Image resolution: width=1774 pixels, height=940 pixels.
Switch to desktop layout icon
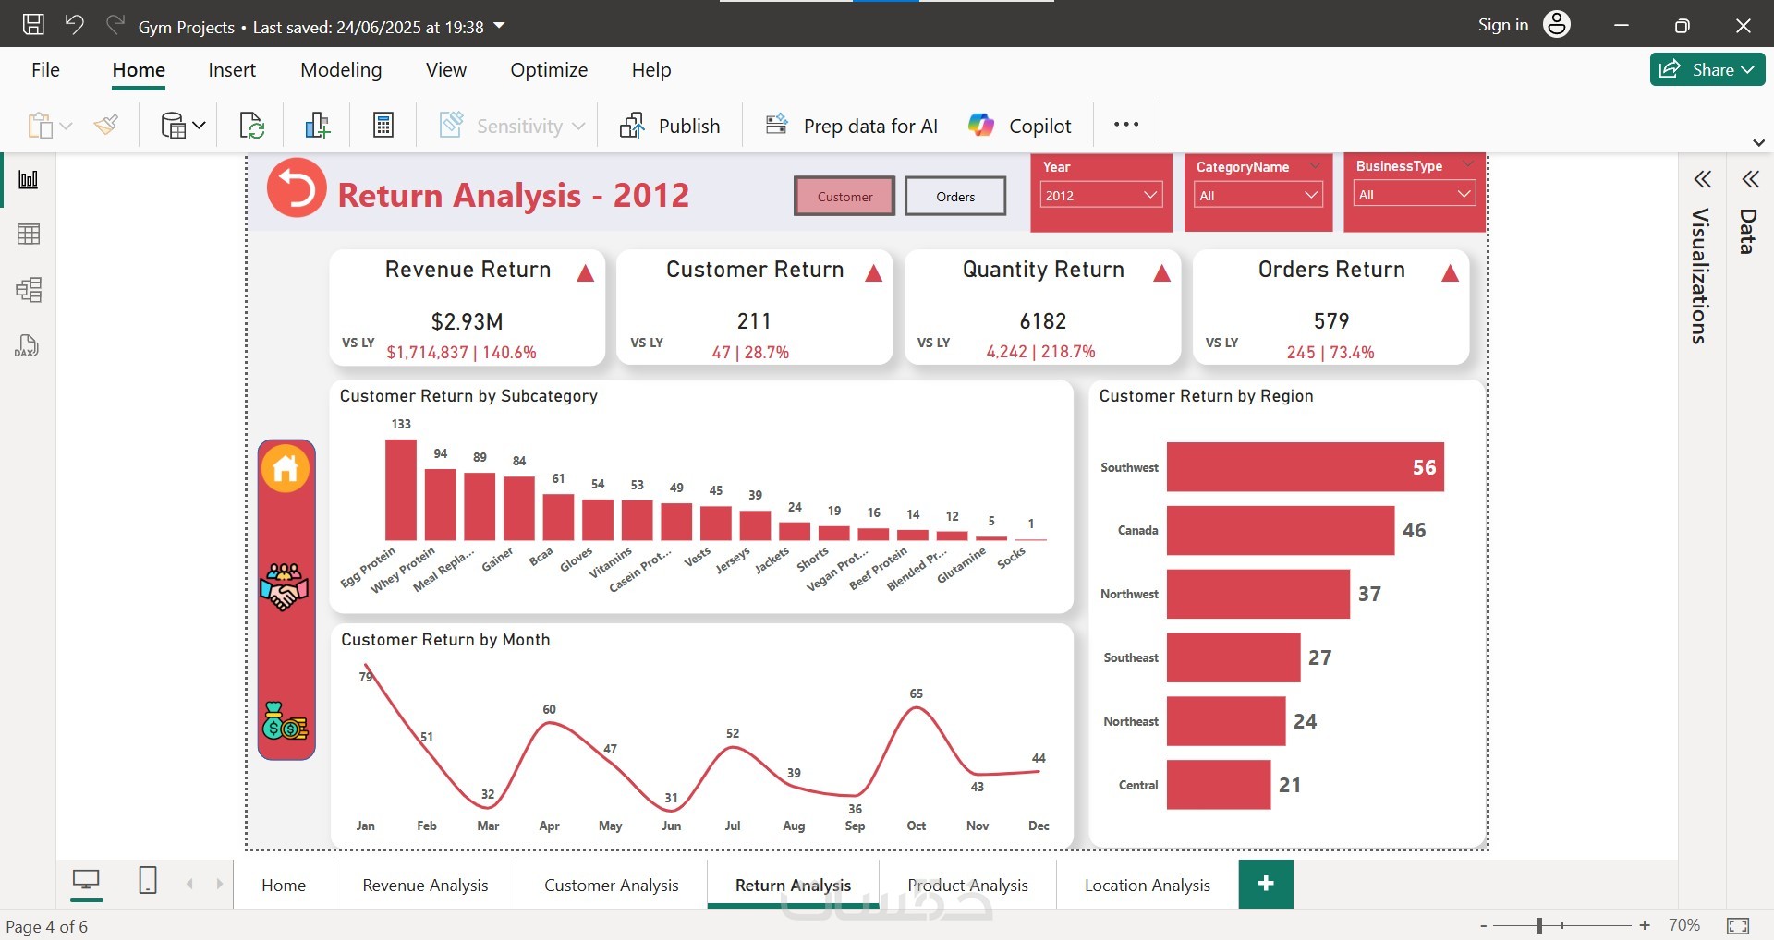pyautogui.click(x=86, y=881)
